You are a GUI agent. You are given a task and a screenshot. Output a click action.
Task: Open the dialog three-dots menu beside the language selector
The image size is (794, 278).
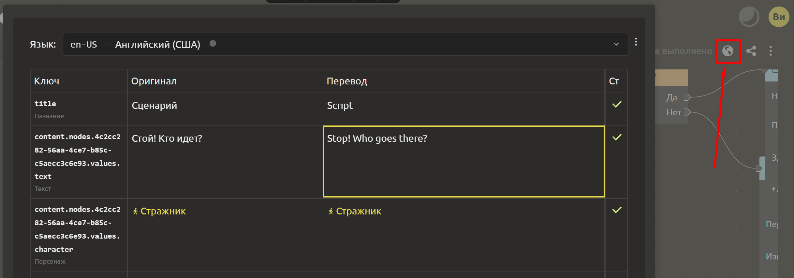pyautogui.click(x=636, y=42)
